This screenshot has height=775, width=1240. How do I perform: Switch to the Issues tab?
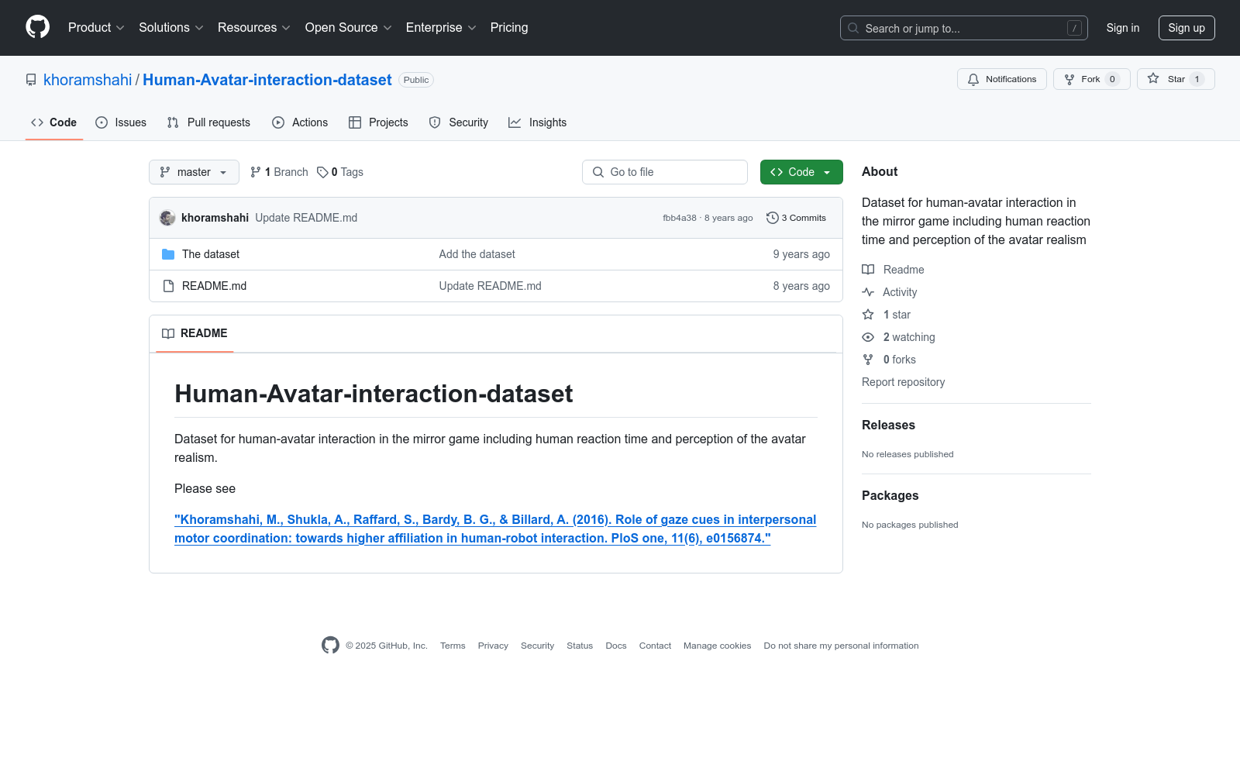point(121,122)
